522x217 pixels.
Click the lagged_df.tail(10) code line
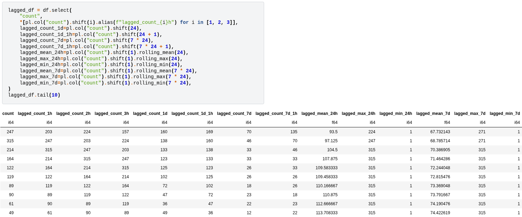tap(34, 95)
